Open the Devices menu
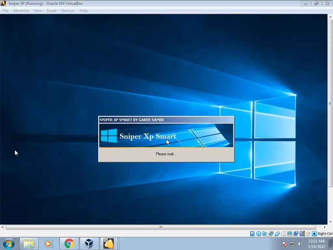The image size is (333, 250). [68, 11]
